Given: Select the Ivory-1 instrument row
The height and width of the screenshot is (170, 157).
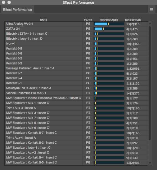Looking at the screenshot, I should tap(76, 44).
